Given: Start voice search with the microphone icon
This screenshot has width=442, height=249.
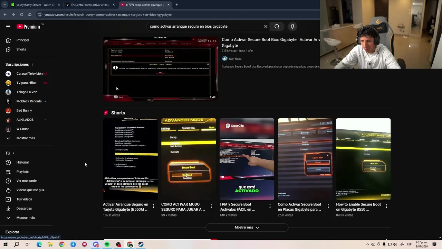Looking at the screenshot, I should [292, 26].
